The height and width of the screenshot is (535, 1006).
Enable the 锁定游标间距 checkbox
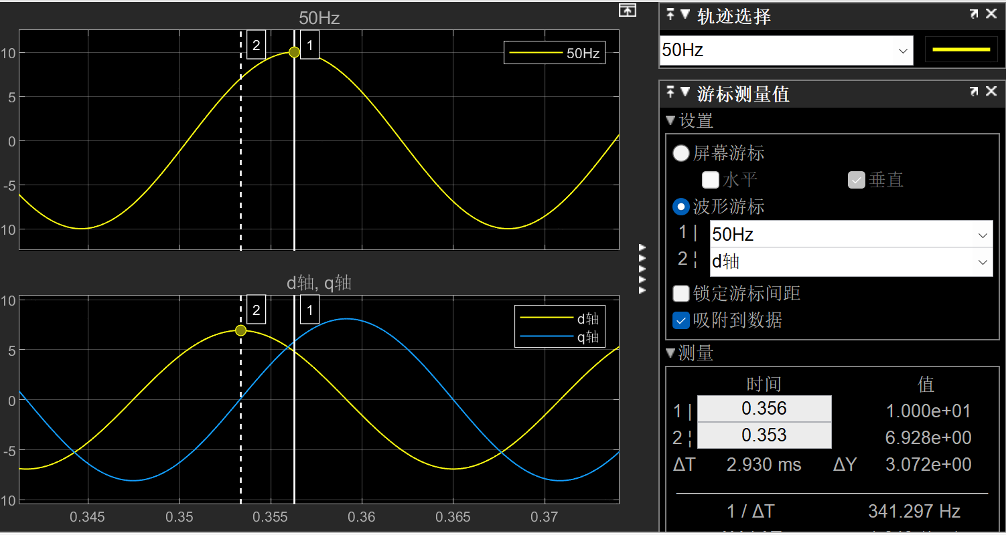681,294
